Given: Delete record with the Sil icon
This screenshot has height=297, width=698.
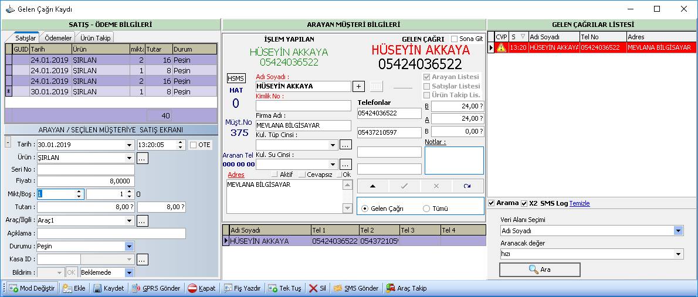Looking at the screenshot, I should pyautogui.click(x=313, y=288).
